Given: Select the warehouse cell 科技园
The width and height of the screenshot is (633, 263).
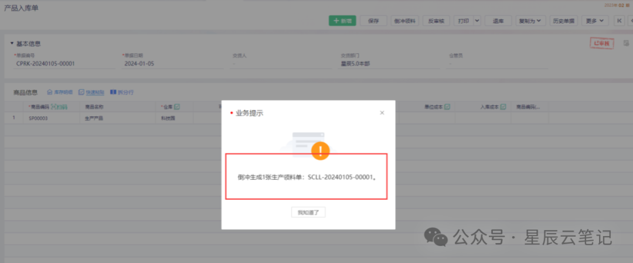Looking at the screenshot, I should (176, 118).
